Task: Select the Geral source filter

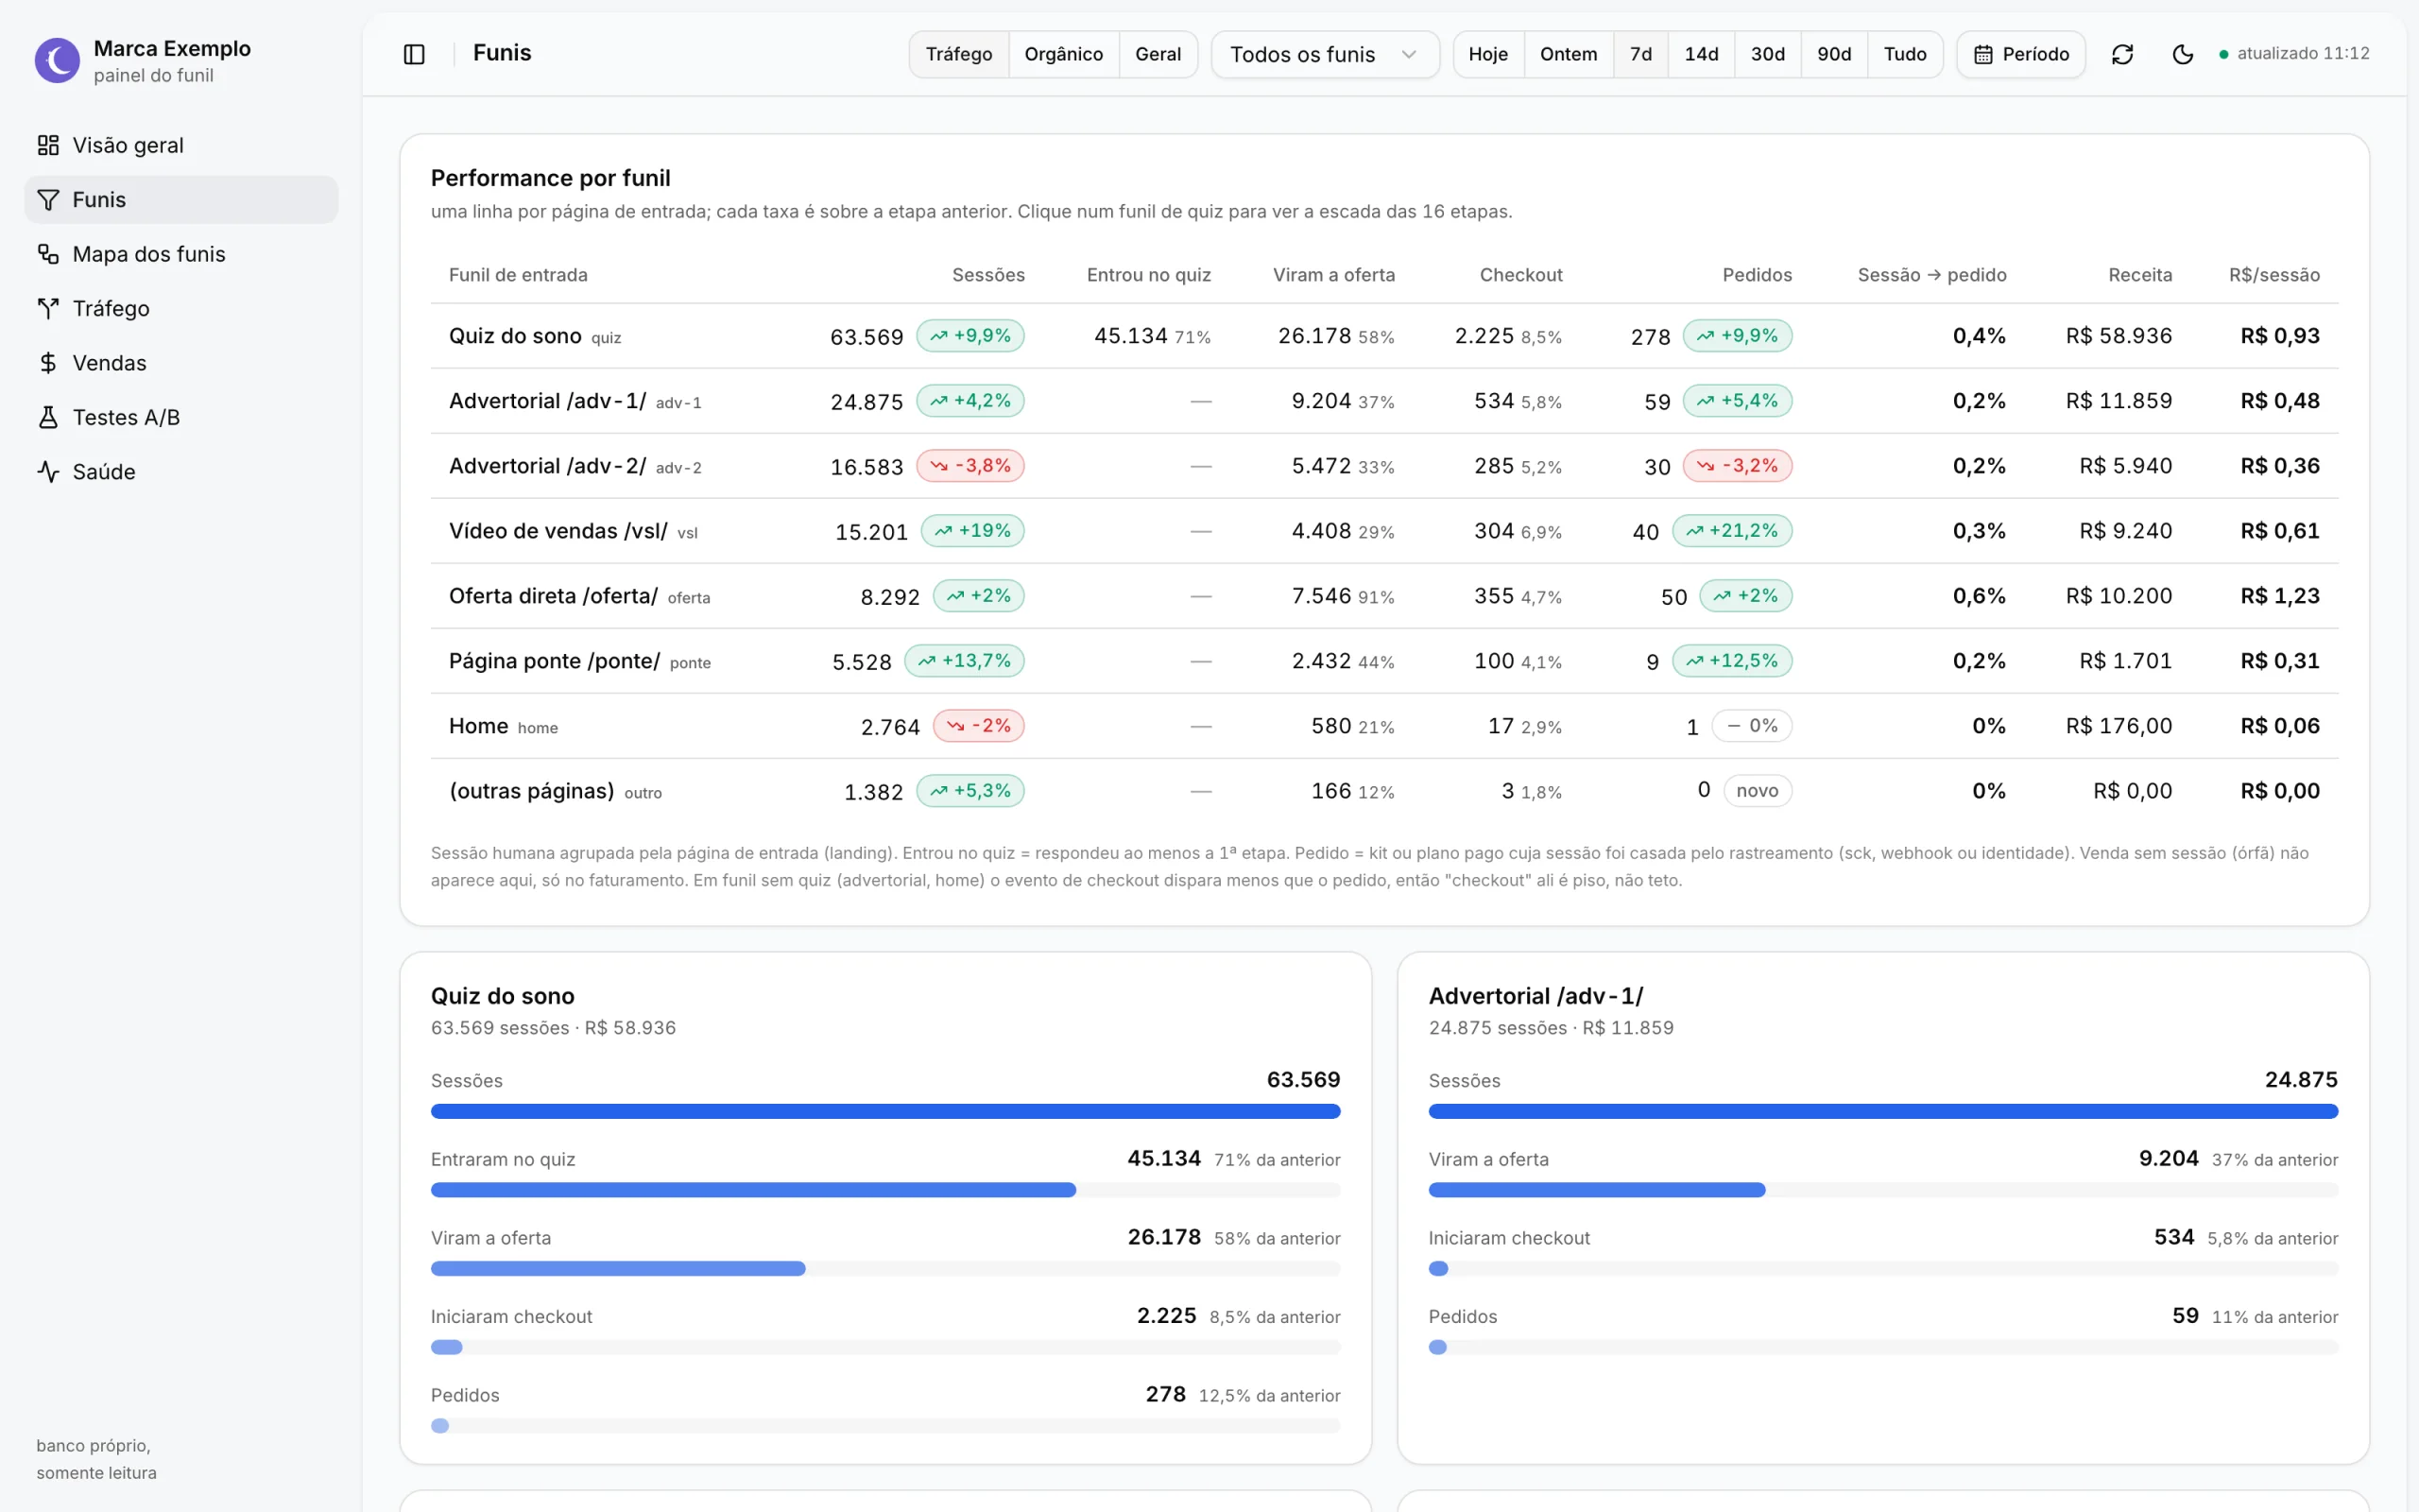Action: point(1158,54)
